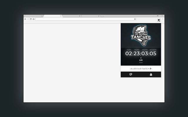Maximize the browser window

[158, 16]
